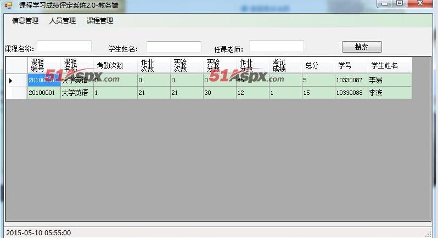Select 考试成绩 cell in 李滨 row
The width and height of the screenshot is (438, 238).
coord(285,93)
